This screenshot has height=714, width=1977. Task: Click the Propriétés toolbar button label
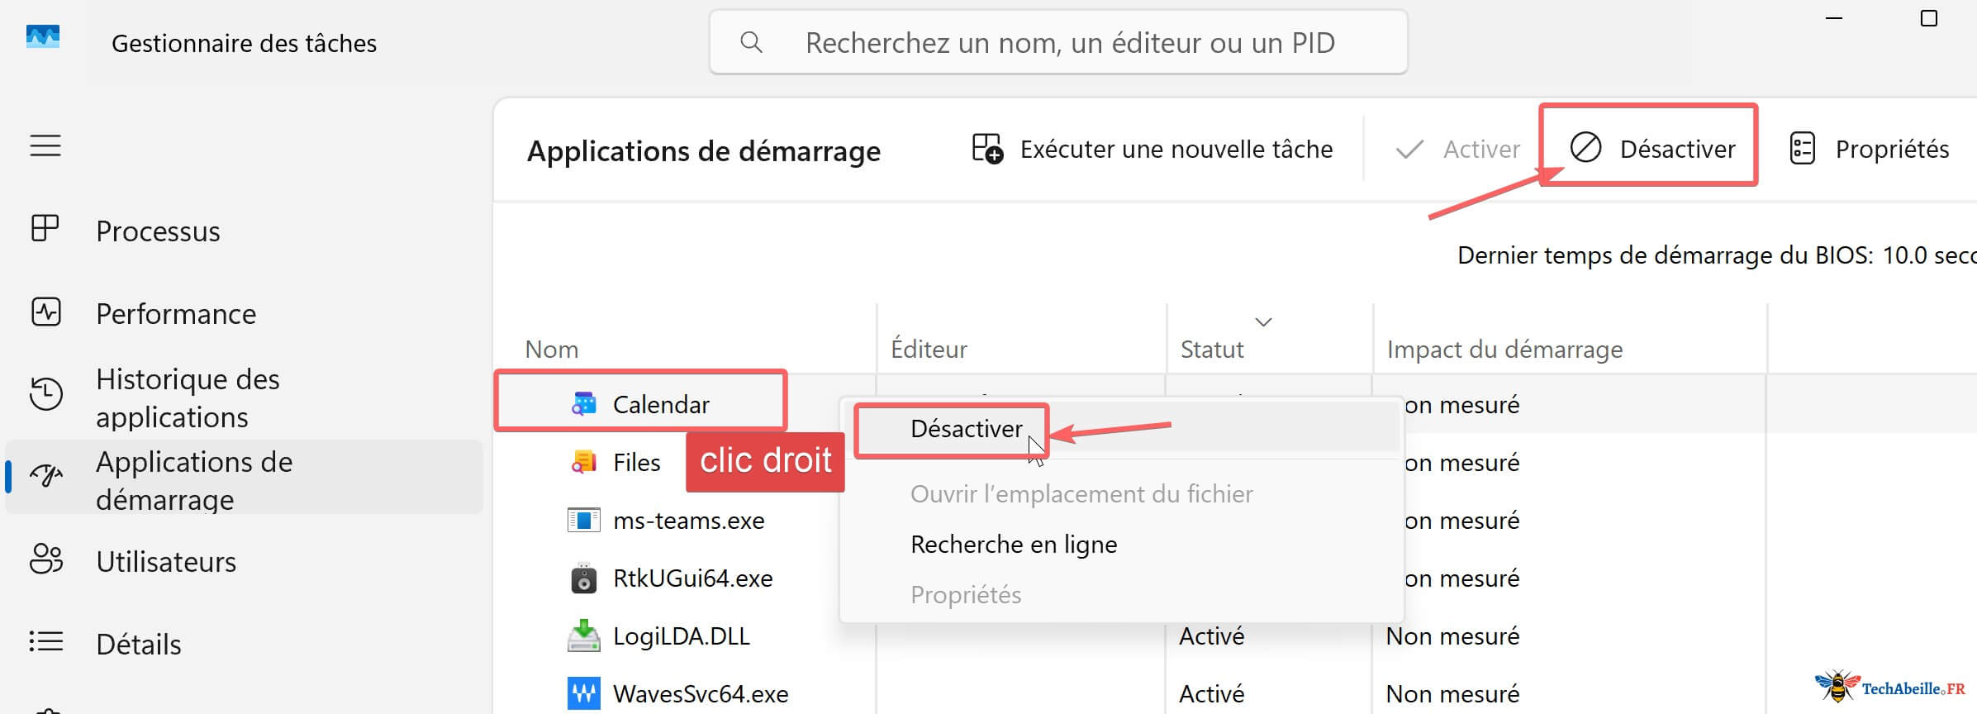pyautogui.click(x=1892, y=150)
